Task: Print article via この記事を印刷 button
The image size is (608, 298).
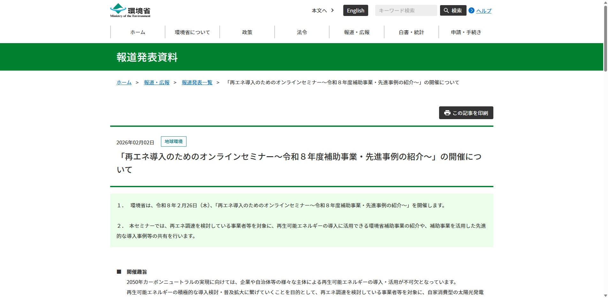Action: (x=466, y=113)
